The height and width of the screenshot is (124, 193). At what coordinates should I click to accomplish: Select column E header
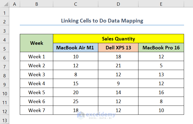tap(161, 4)
